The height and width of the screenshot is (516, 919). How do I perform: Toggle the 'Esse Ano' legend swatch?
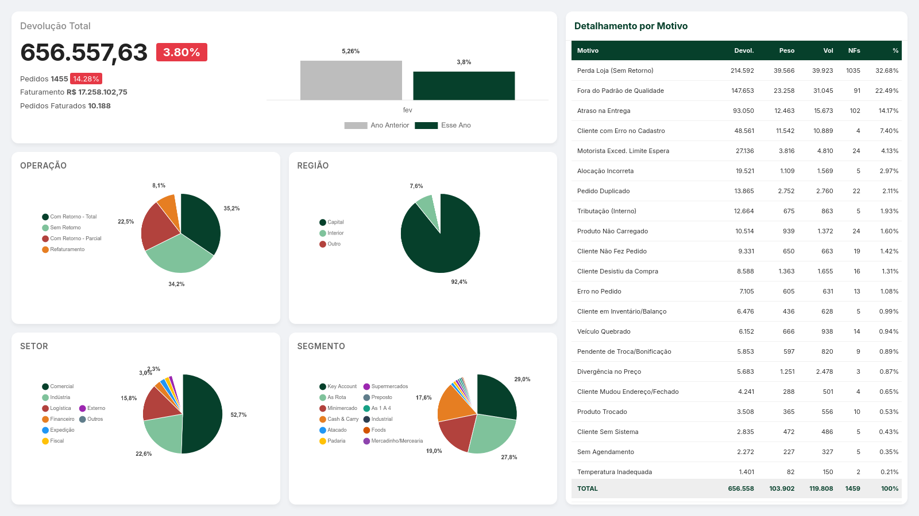426,126
